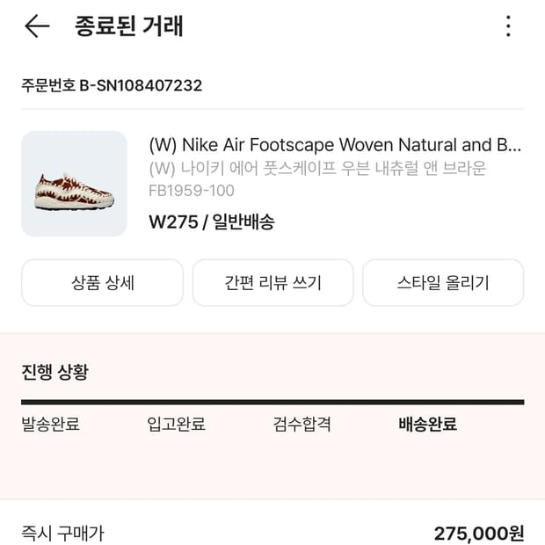Open 상품 상세 product details
Image resolution: width=545 pixels, height=545 pixels.
click(102, 283)
